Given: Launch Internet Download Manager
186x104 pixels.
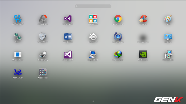Looking at the screenshot, I should coord(118,54).
